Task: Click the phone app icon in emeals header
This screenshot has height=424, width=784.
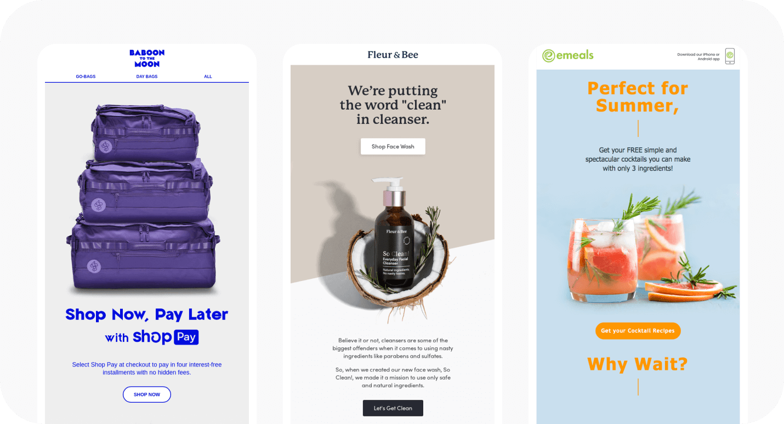Action: tap(730, 56)
